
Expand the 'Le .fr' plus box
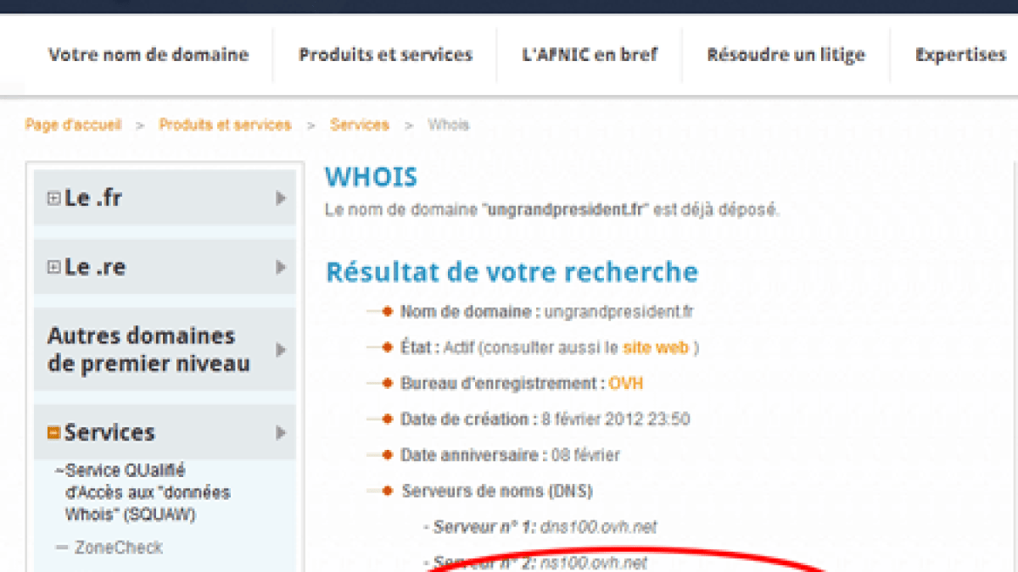pyautogui.click(x=53, y=198)
